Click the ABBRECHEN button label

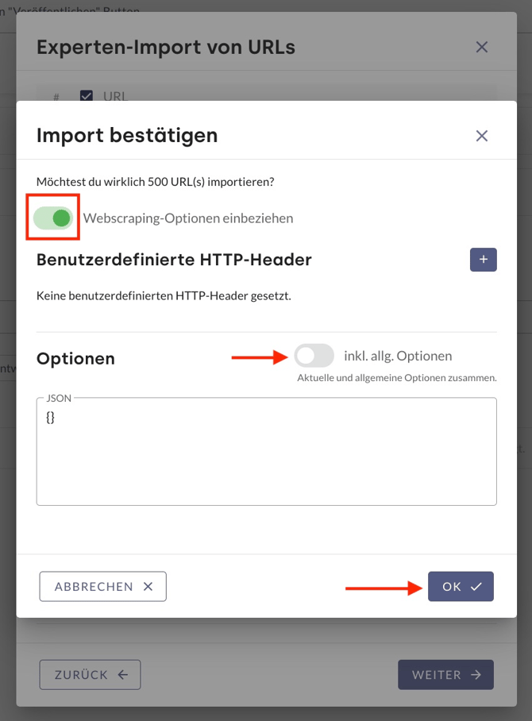point(94,587)
